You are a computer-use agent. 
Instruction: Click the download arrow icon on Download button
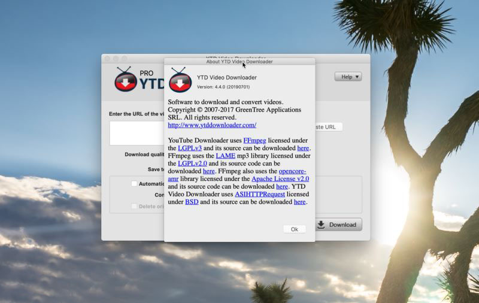tap(321, 225)
